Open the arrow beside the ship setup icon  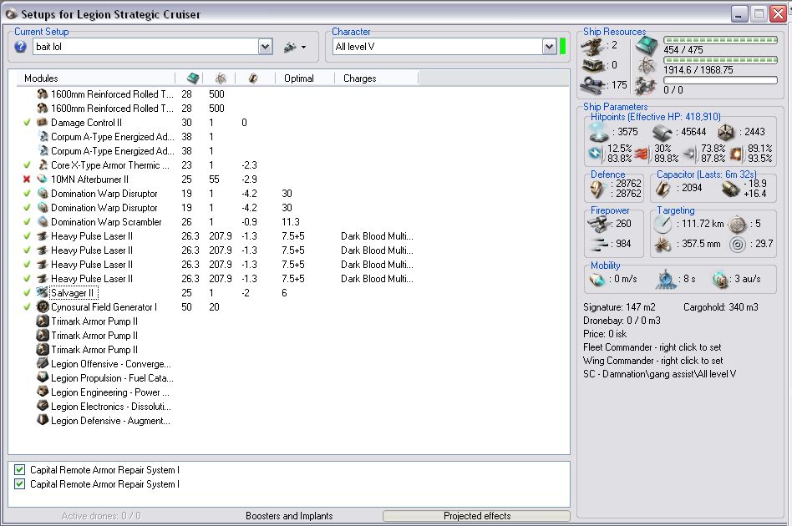point(303,47)
